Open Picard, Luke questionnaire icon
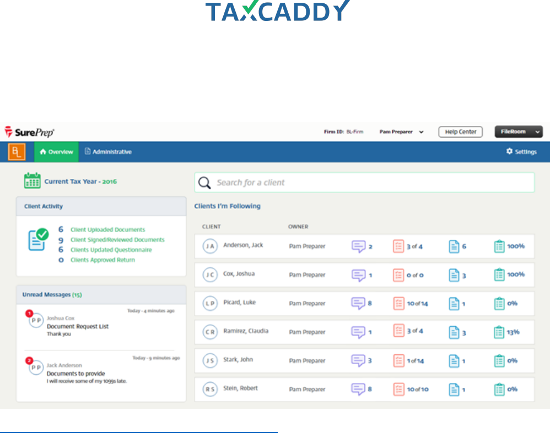 [x=499, y=303]
